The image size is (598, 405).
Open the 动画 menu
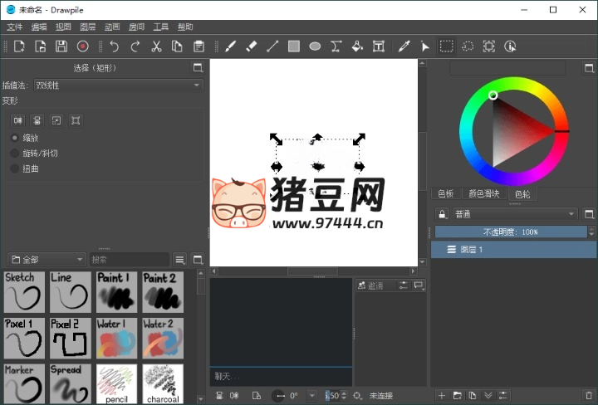click(x=112, y=27)
